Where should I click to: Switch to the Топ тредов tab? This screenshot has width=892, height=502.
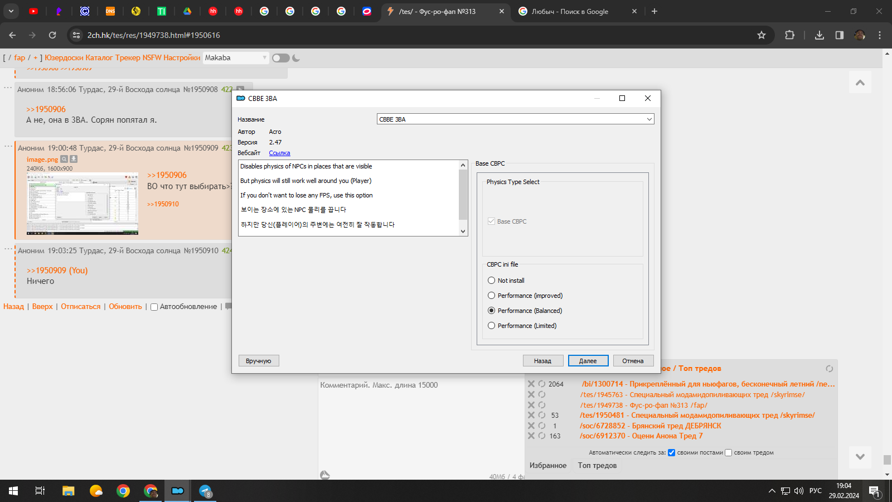coord(597,465)
